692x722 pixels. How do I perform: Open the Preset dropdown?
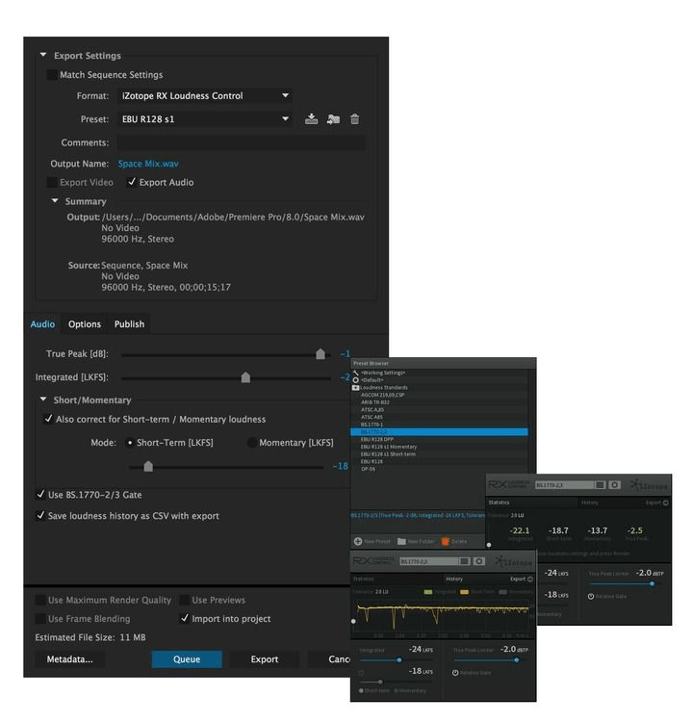pyautogui.click(x=204, y=118)
